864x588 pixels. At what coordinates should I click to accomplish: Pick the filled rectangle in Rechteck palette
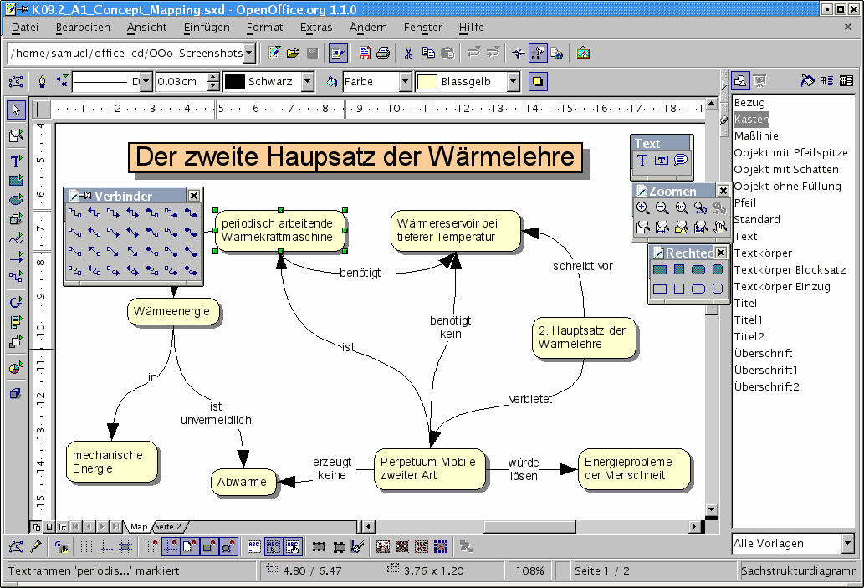click(660, 269)
